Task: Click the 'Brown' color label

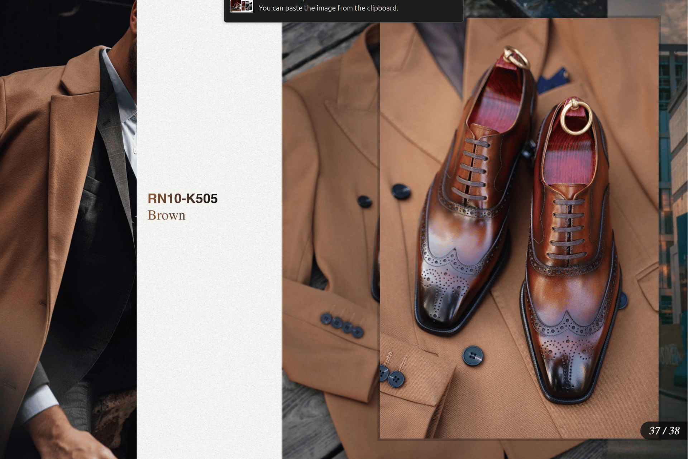Action: point(166,215)
